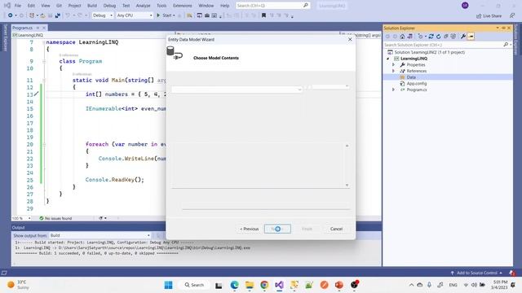Show hidden system tray icons chevron

coord(411,285)
